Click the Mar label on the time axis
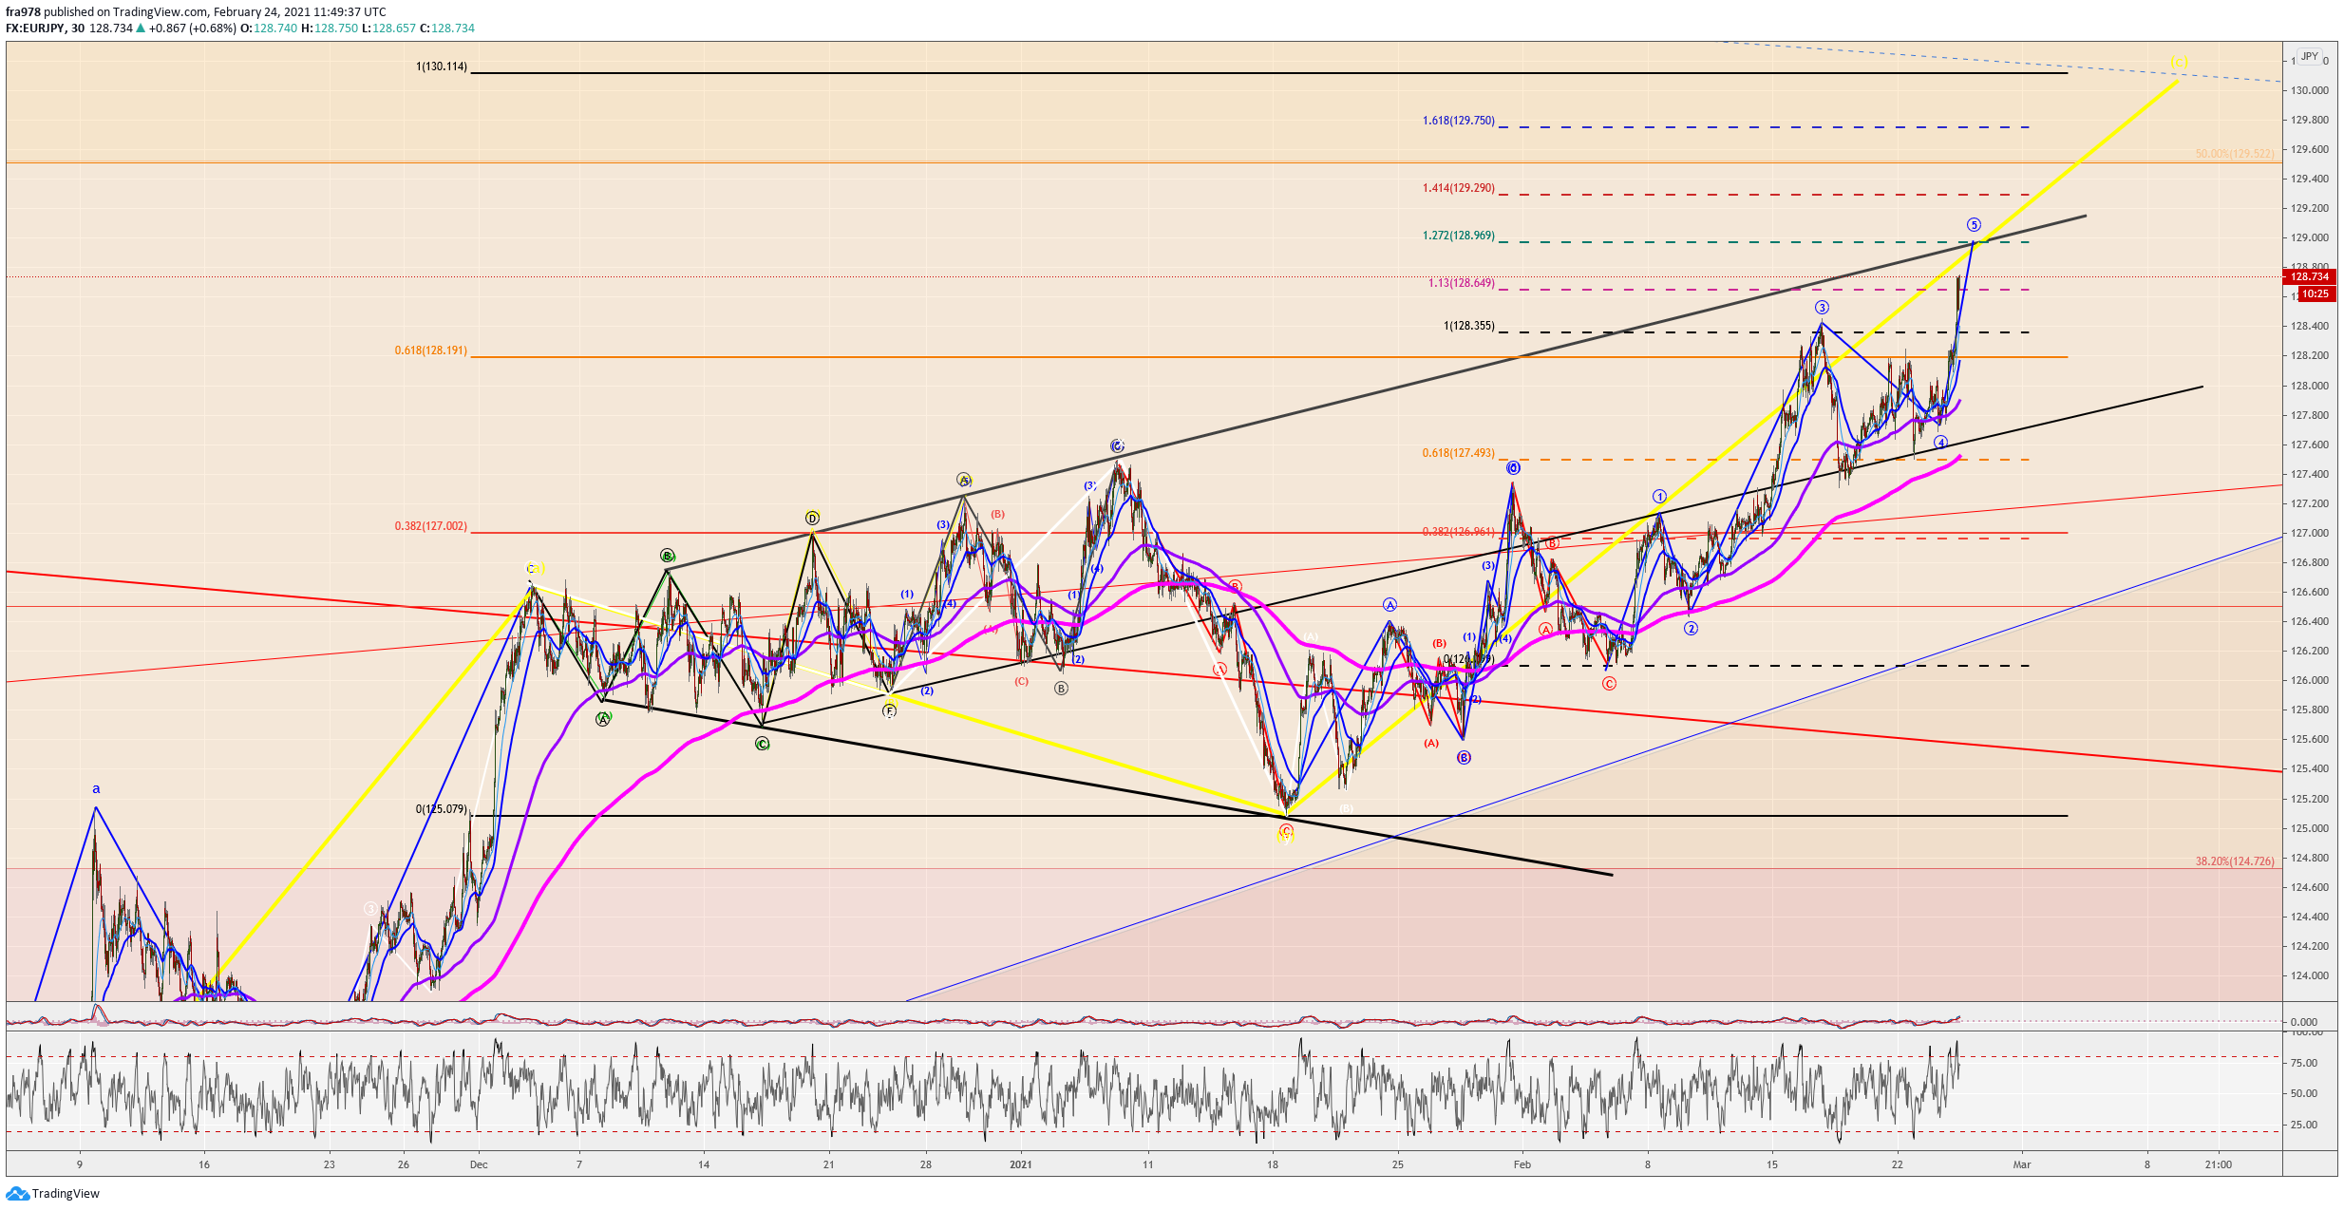2344x1211 pixels. (x=2022, y=1164)
